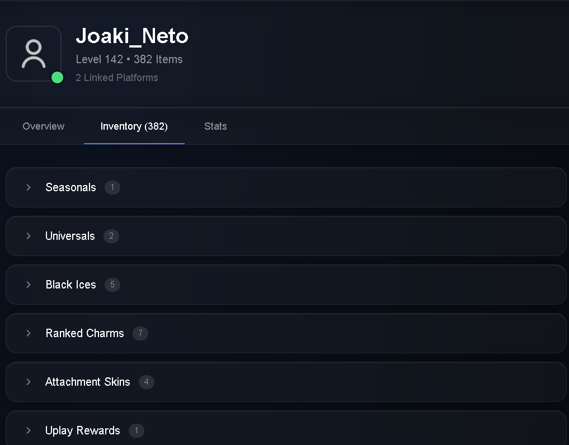Expand Ranked Charms with its chevron arrow
Screen dimensions: 569x445
(29, 333)
